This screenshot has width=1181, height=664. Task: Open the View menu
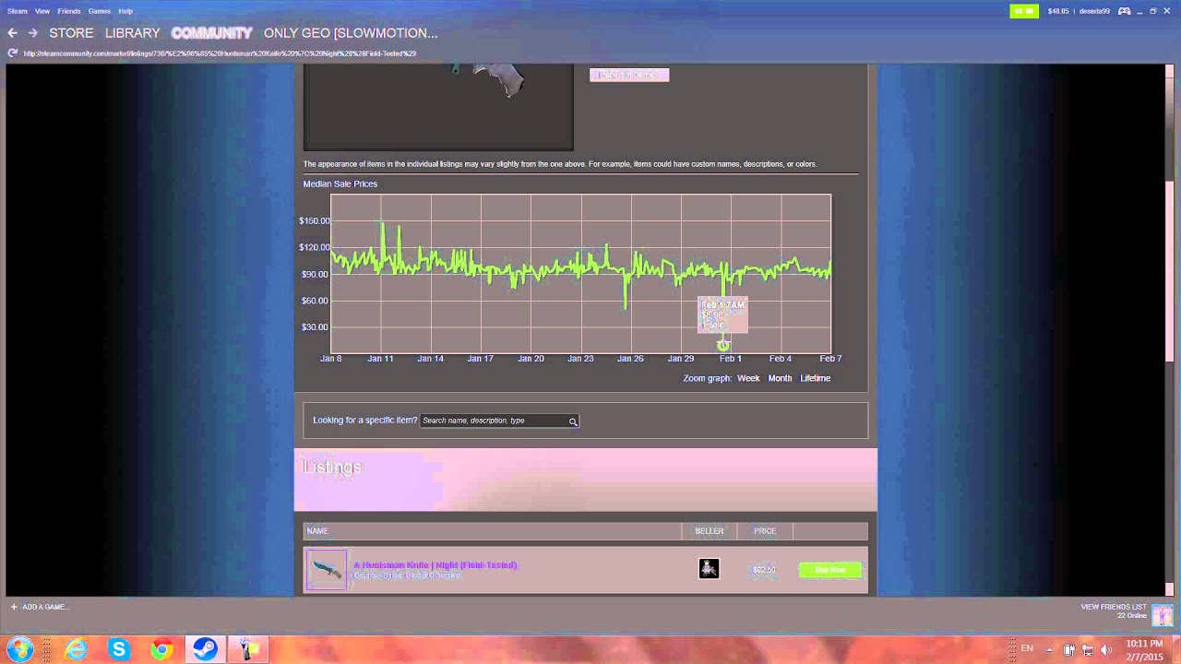42,11
